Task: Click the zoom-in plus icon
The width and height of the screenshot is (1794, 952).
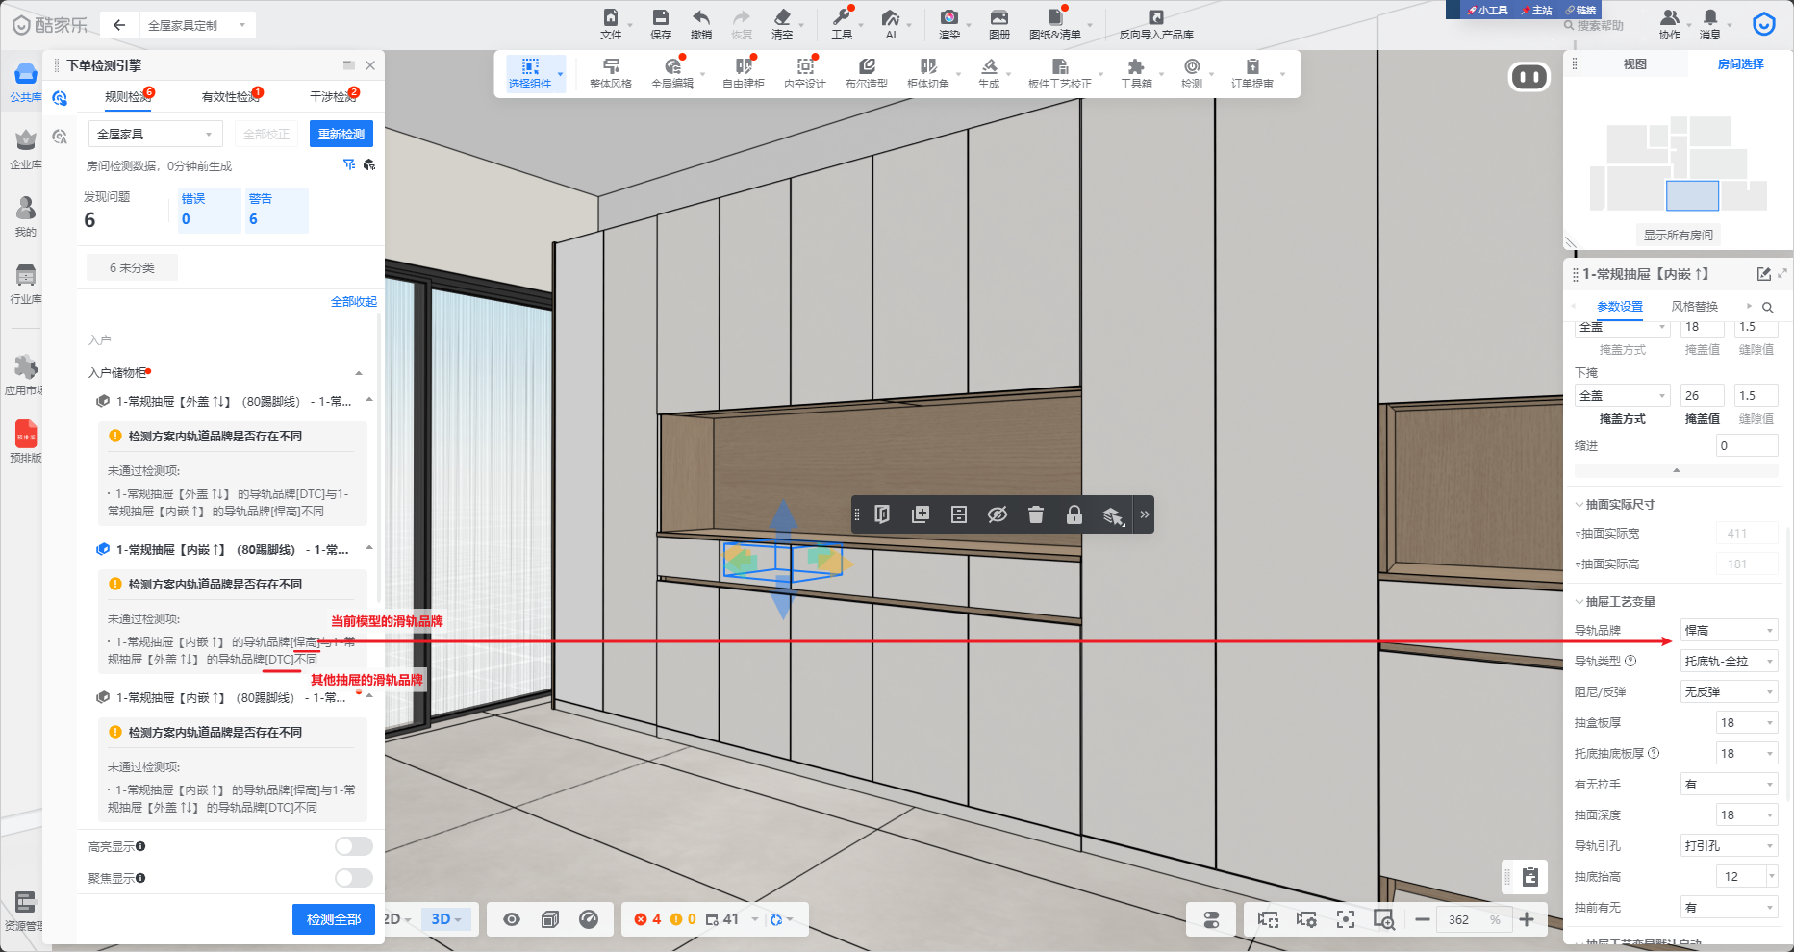Action: [1527, 919]
